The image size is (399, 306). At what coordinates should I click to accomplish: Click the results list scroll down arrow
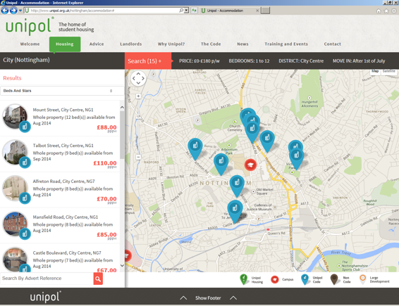[122, 266]
